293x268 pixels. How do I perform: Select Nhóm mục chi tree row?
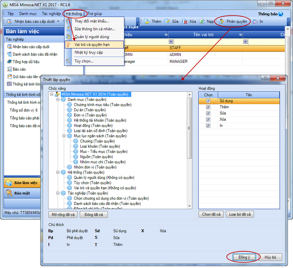point(103,162)
